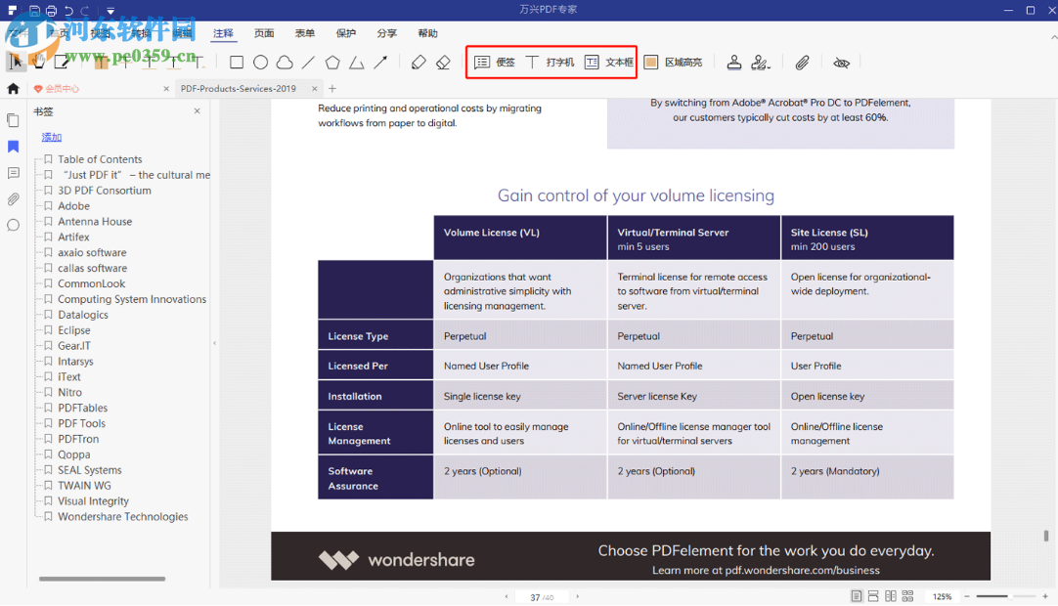Jump to the Adobe bookmark

(73, 206)
